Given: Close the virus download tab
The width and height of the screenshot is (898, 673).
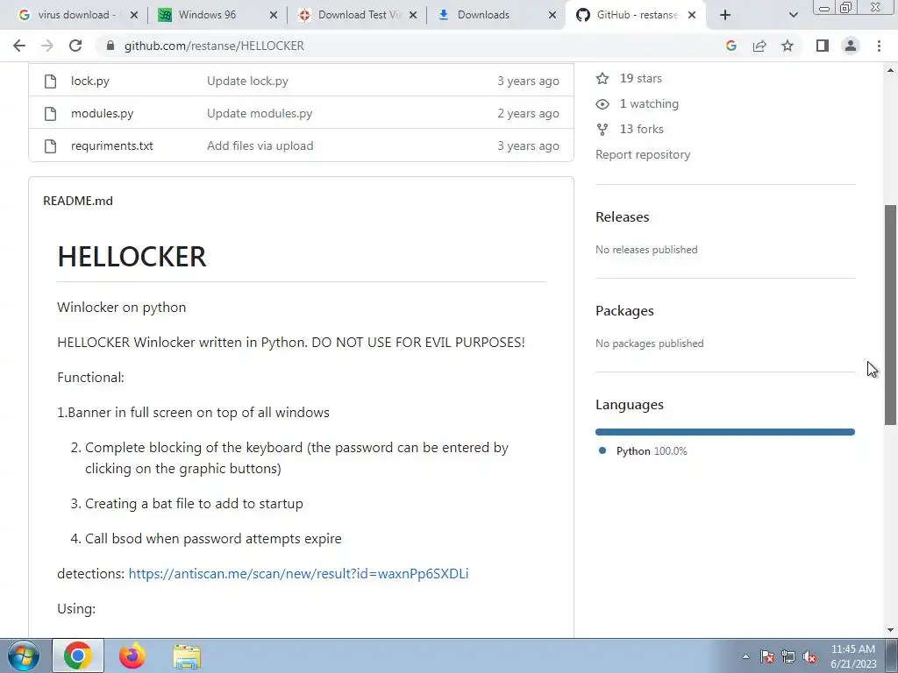Looking at the screenshot, I should 134,15.
